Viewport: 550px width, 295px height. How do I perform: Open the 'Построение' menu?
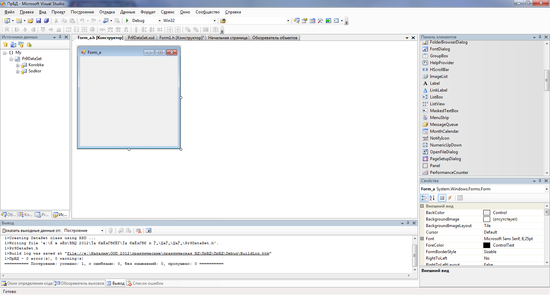pos(82,12)
